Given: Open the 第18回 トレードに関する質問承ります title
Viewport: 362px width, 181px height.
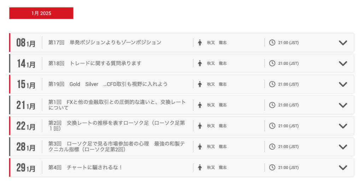Looking at the screenshot, I should [95, 63].
